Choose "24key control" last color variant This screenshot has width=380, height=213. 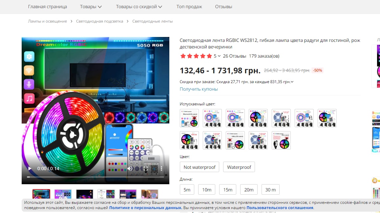click(x=281, y=140)
